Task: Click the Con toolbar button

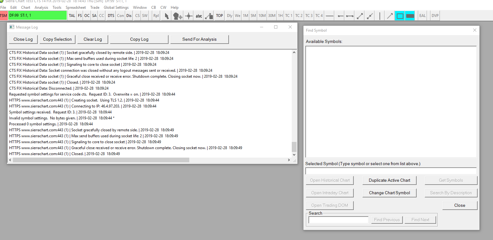Action: click(120, 16)
